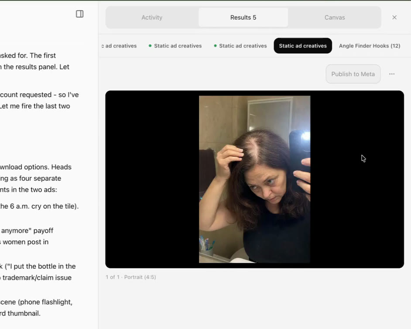Click the text 'wnload options. Heads'
411x329 pixels.
(36, 167)
